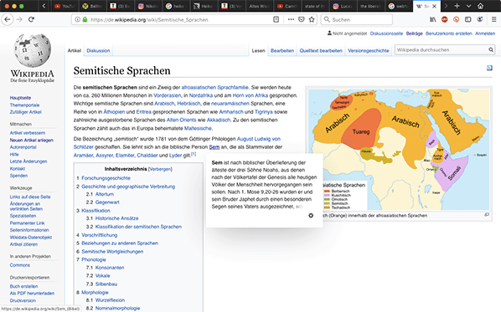Hide the Inhaltsverzeichnis via Verbergen
Viewport: 501px width, 312px height.
point(160,169)
